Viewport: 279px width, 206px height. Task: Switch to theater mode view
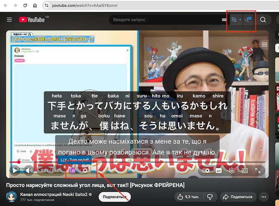(x=244, y=170)
